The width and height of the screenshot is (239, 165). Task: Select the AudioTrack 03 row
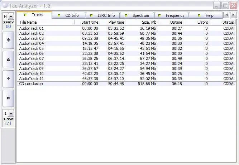[126, 38]
